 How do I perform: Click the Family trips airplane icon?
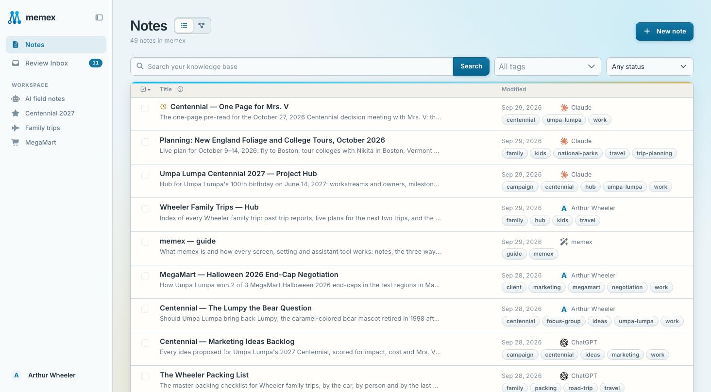coord(16,128)
